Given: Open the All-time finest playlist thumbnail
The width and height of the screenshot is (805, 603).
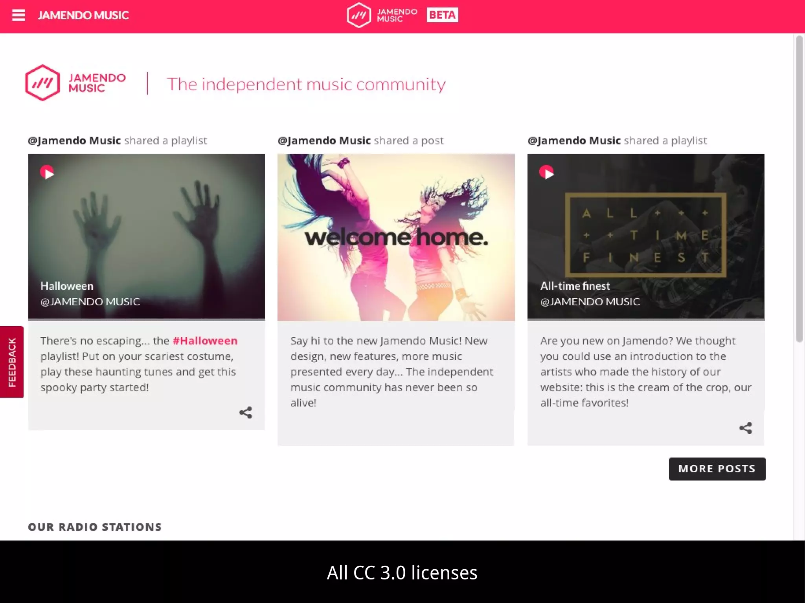Looking at the screenshot, I should [646, 236].
